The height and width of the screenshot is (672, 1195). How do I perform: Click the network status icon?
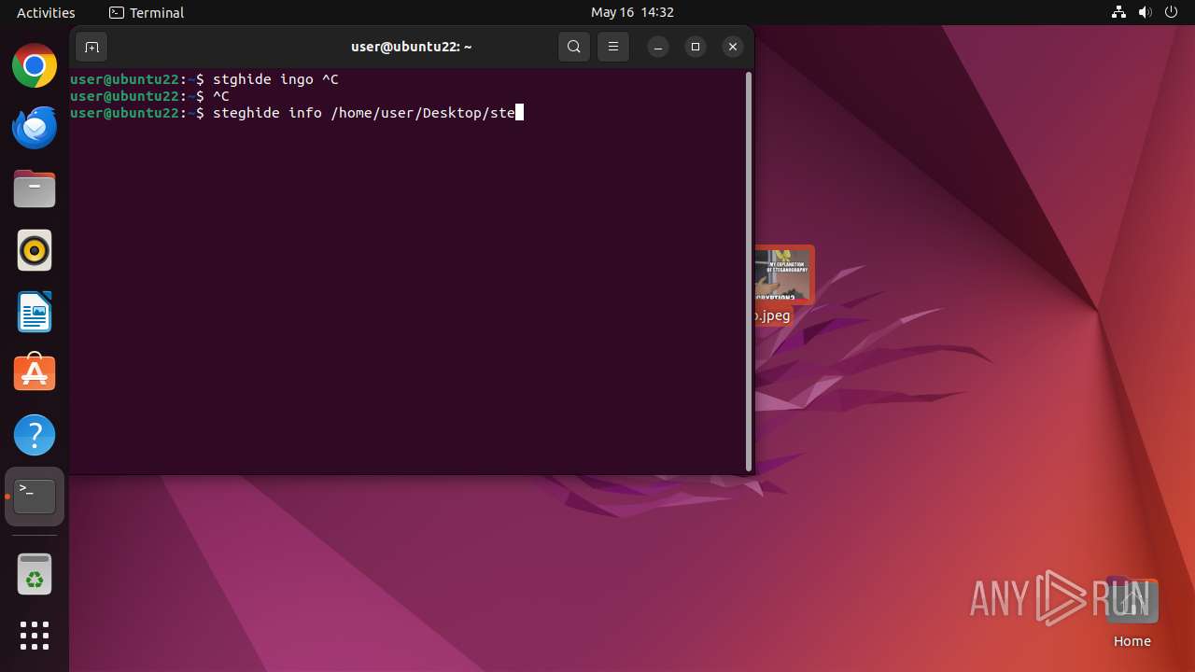click(1118, 12)
